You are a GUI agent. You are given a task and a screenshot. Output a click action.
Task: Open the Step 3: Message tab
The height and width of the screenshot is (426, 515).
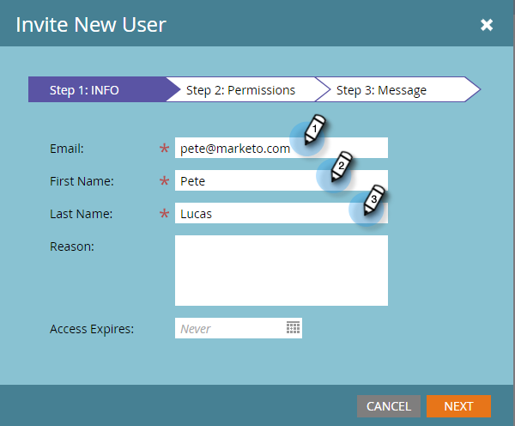(x=390, y=89)
